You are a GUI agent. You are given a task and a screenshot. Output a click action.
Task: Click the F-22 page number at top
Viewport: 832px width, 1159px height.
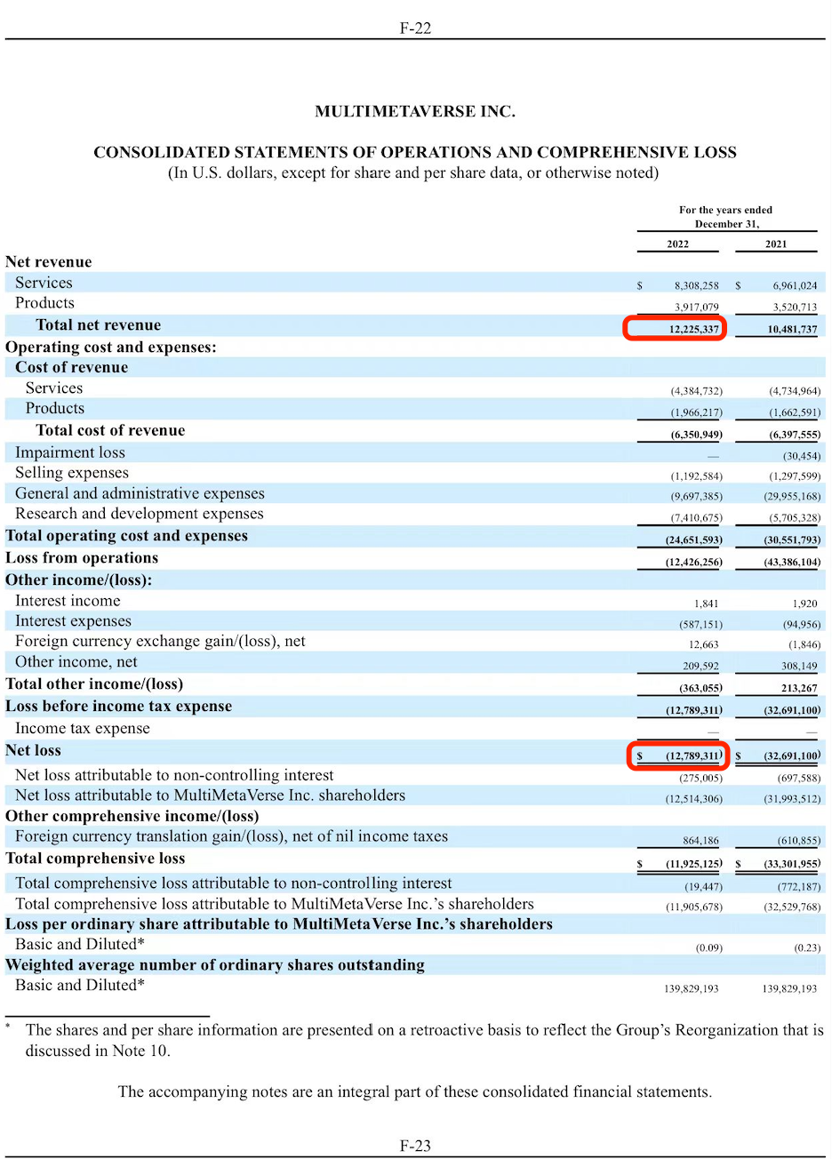tap(415, 28)
